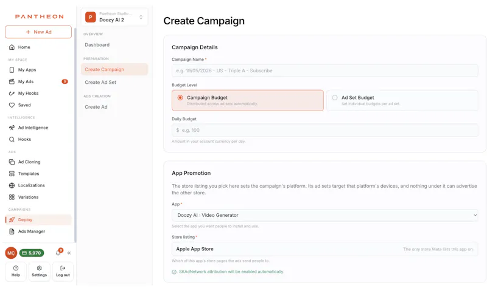Select Create Campaign step
The image size is (487, 291).
[114, 69]
